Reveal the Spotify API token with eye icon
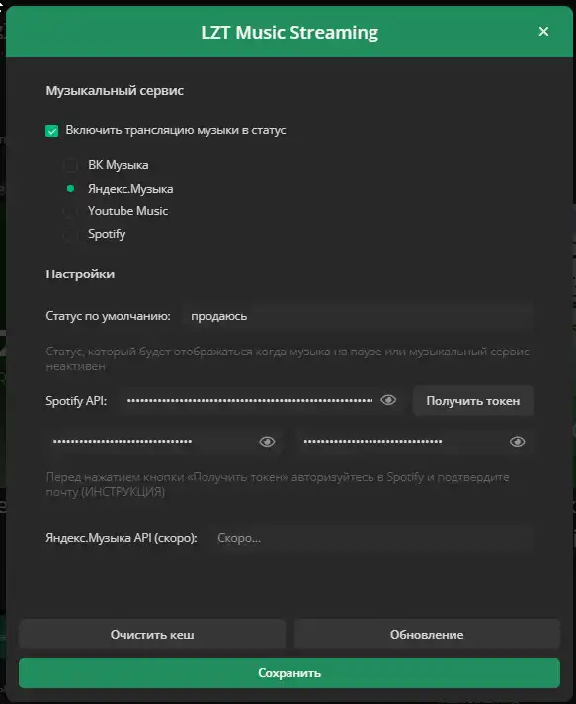Viewport: 576px width, 704px height. (388, 400)
